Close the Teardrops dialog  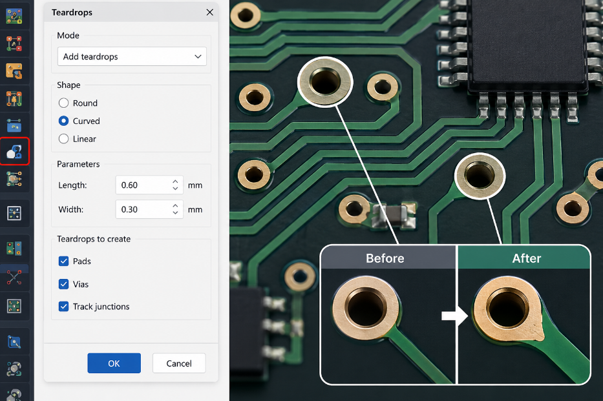point(209,12)
